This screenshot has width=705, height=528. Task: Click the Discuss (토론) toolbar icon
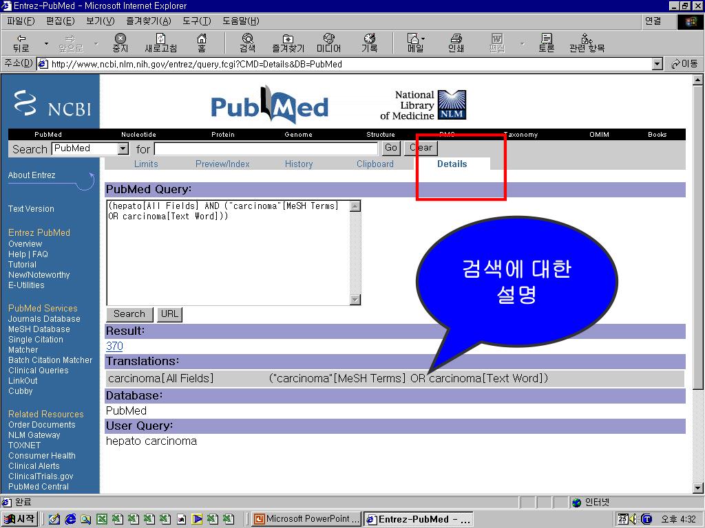[546, 43]
